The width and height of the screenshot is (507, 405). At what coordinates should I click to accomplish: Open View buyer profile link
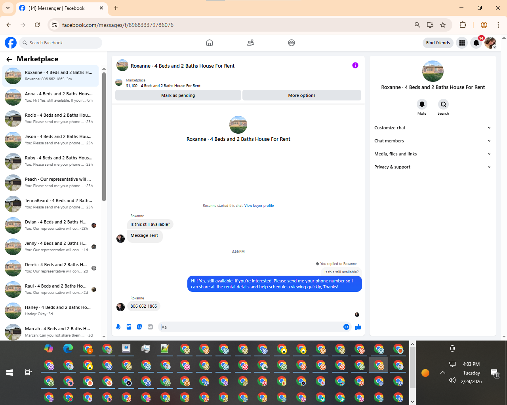click(259, 206)
